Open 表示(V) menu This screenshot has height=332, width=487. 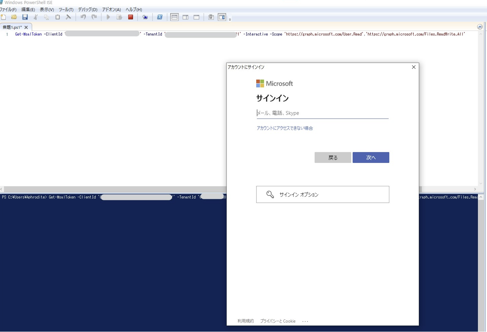tap(47, 9)
